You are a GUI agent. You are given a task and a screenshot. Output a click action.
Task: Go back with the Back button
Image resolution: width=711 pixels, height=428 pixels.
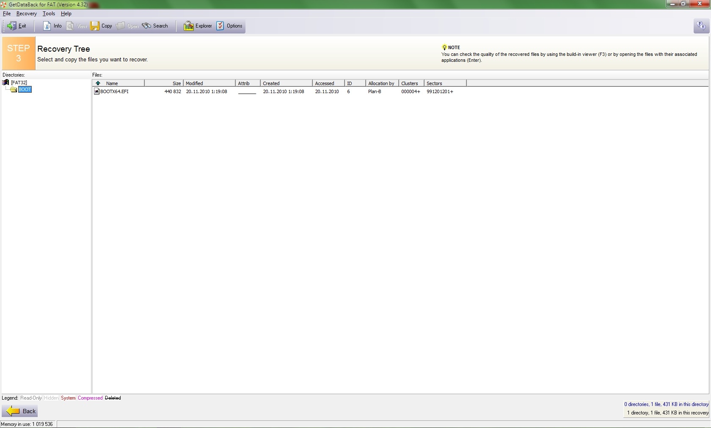click(20, 411)
